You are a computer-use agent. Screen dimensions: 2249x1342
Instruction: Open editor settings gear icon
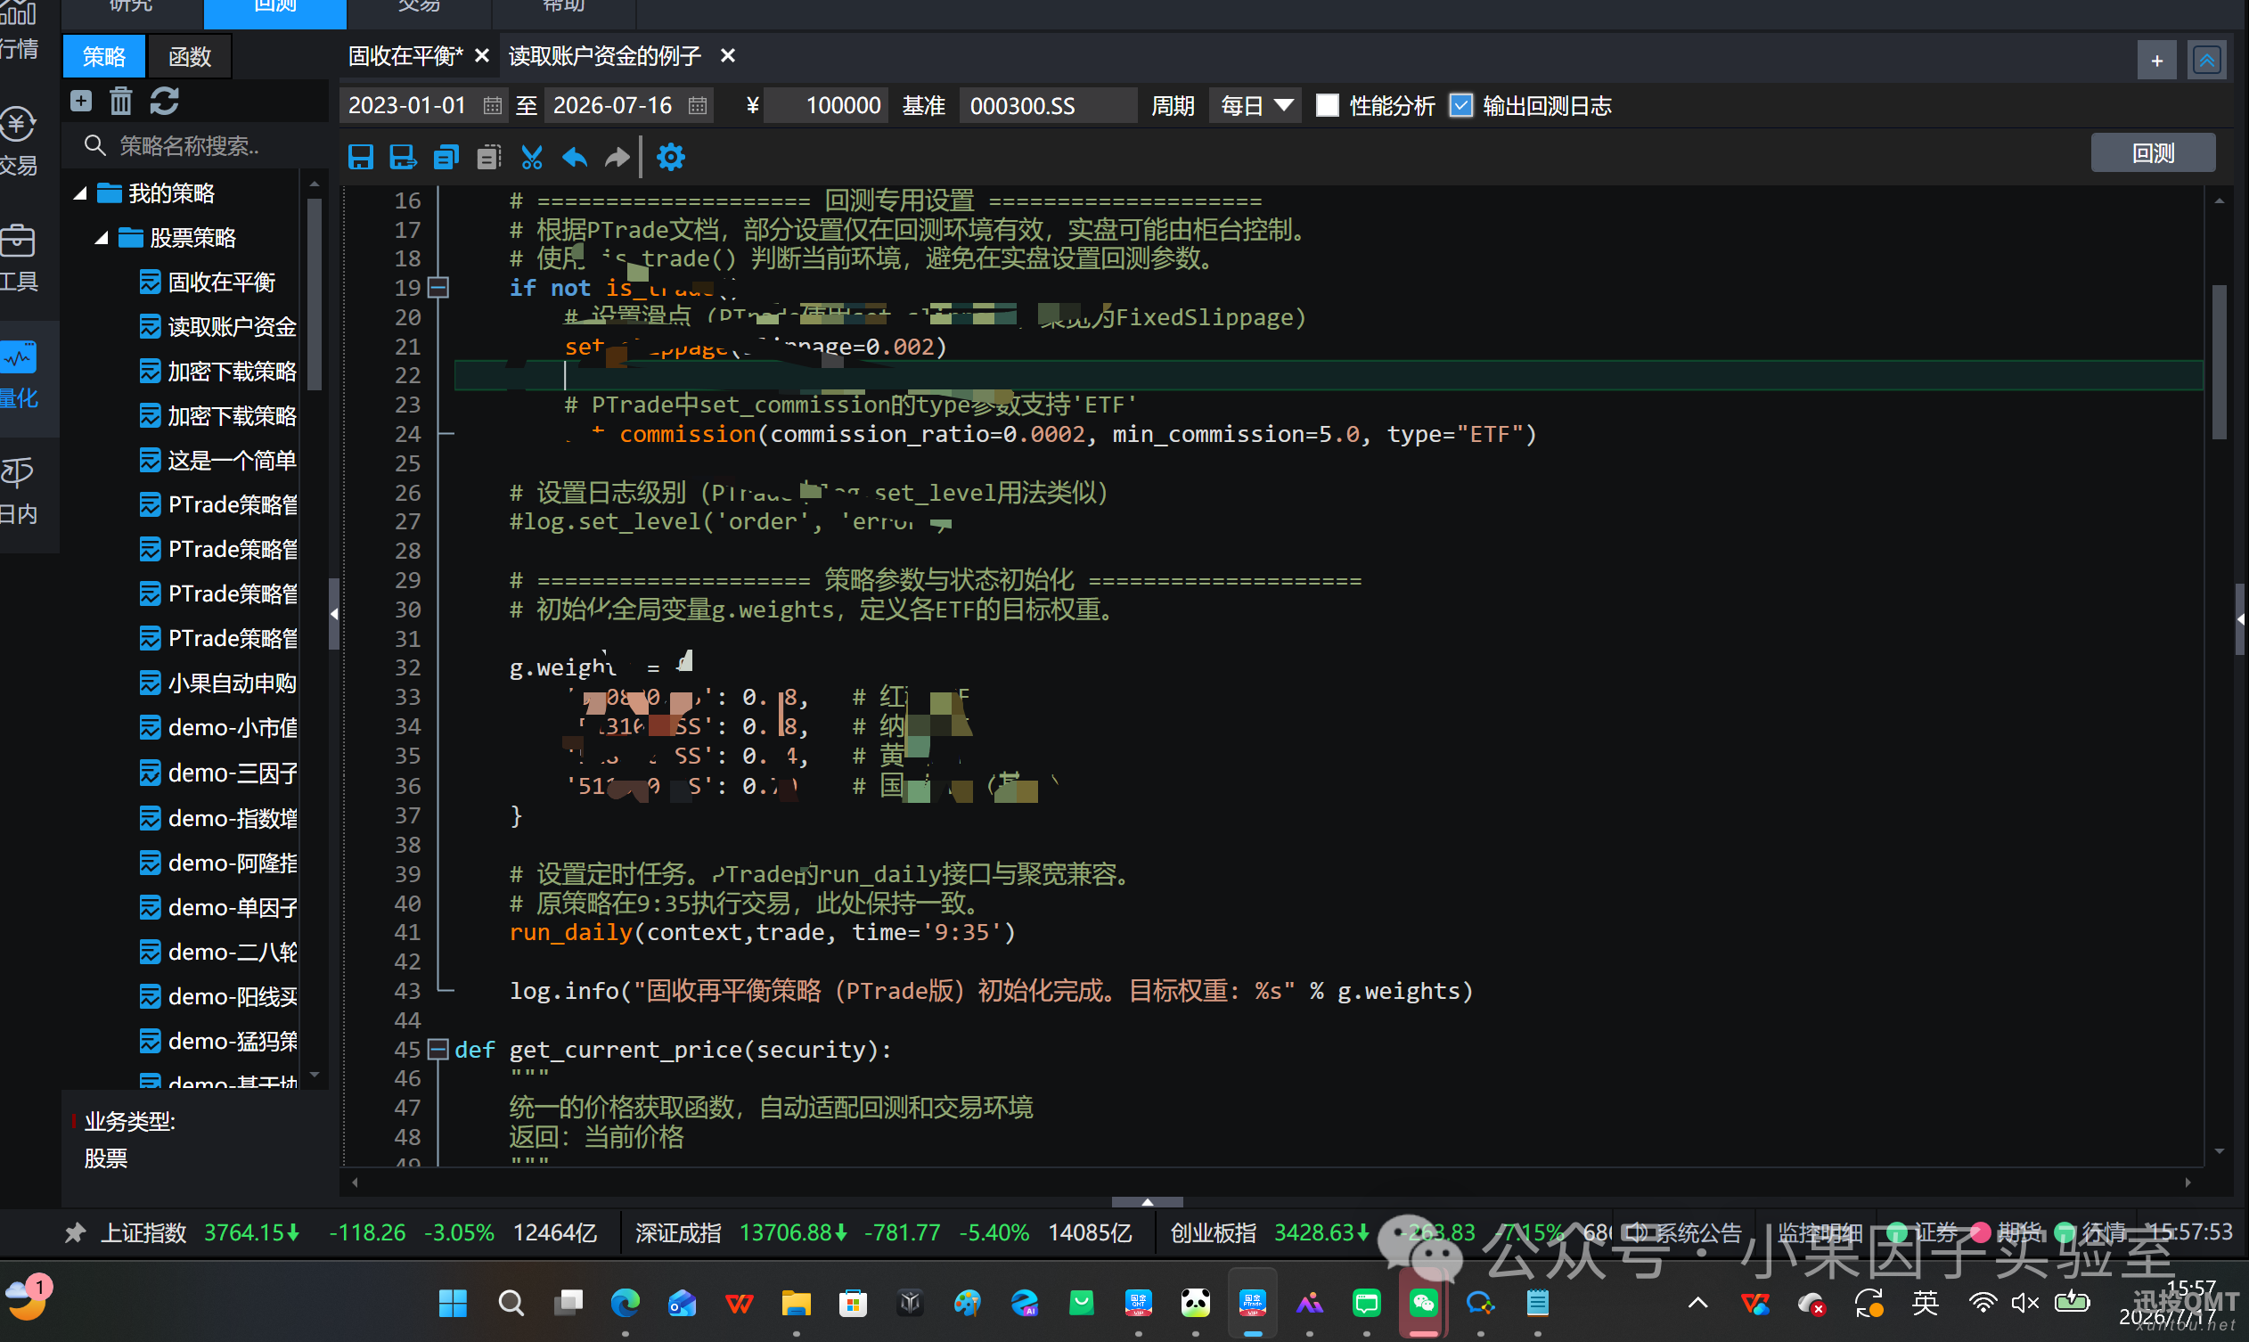tap(670, 158)
